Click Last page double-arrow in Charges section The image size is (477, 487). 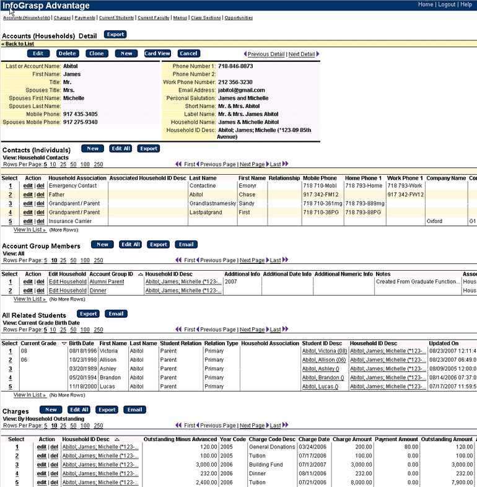[286, 425]
